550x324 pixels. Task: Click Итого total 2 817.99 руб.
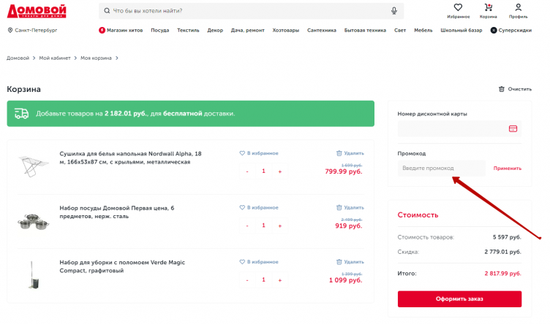pos(503,273)
